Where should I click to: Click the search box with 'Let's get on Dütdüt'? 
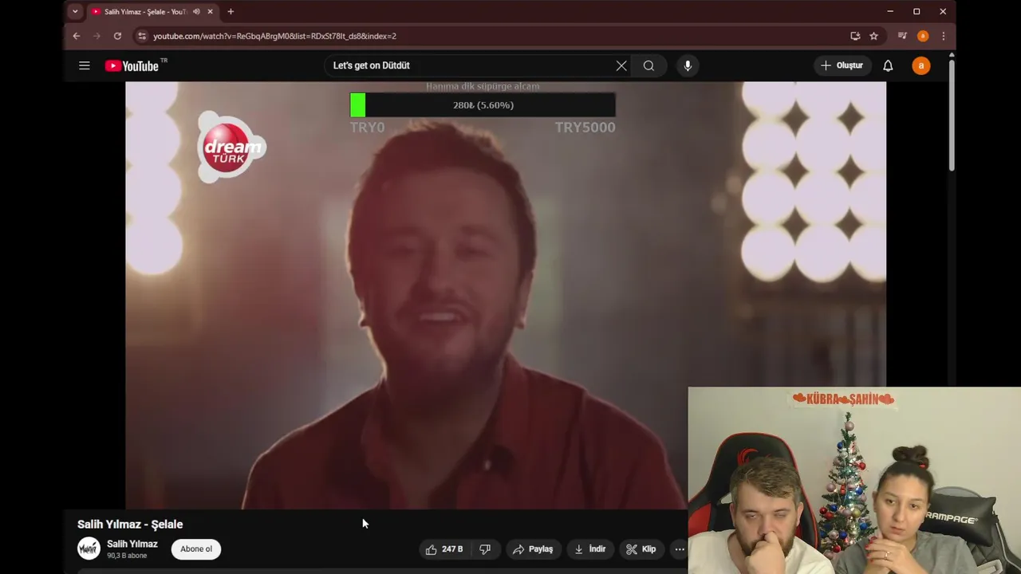coord(471,65)
